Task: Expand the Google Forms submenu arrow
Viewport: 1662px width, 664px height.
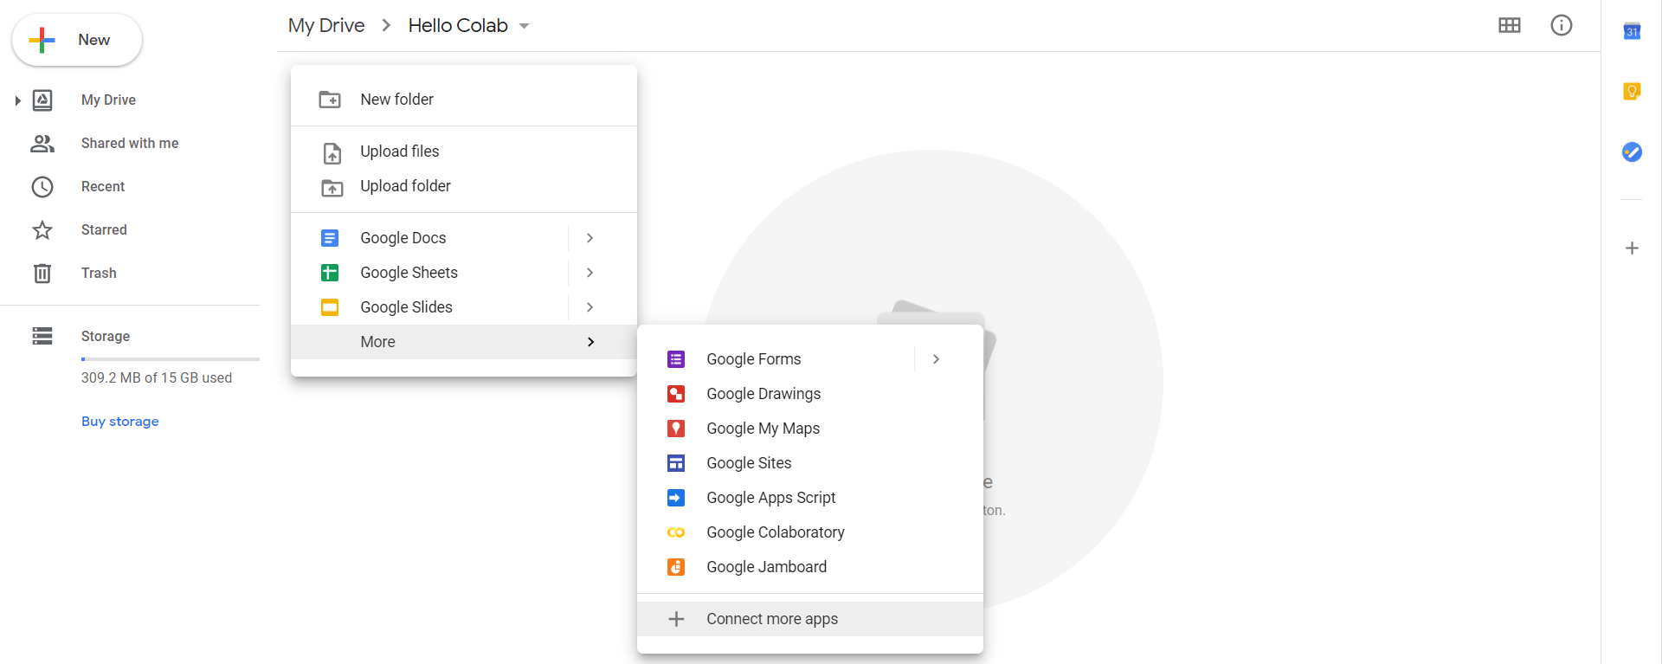Action: (936, 359)
